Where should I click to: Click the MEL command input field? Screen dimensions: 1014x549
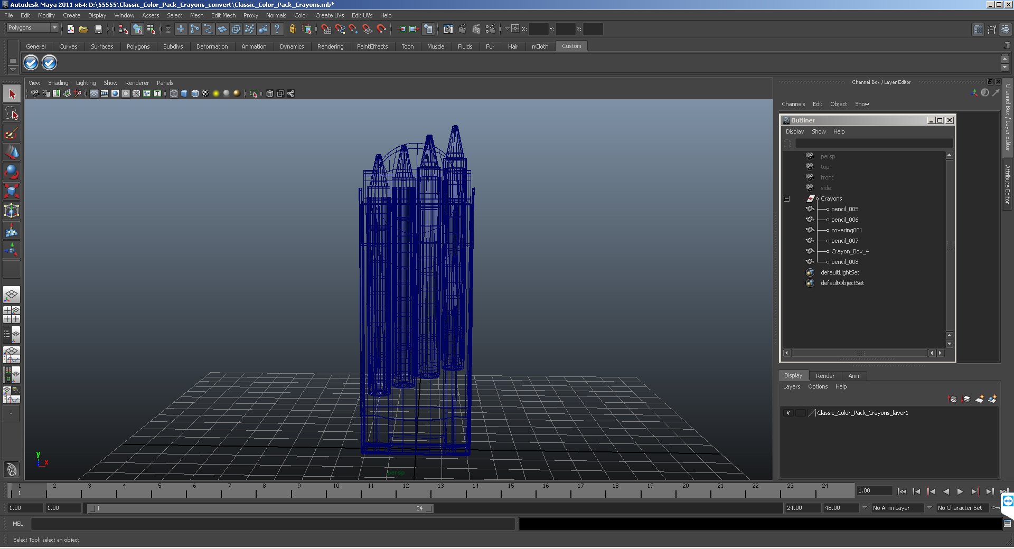click(x=273, y=524)
